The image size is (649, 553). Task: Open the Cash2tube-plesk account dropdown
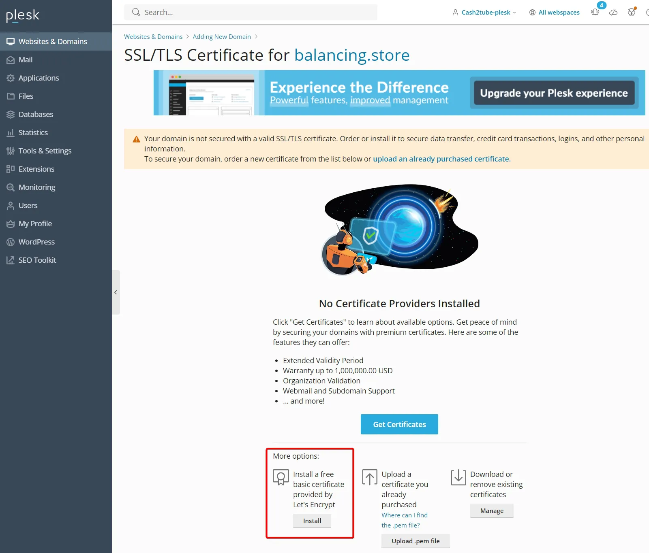(x=484, y=12)
